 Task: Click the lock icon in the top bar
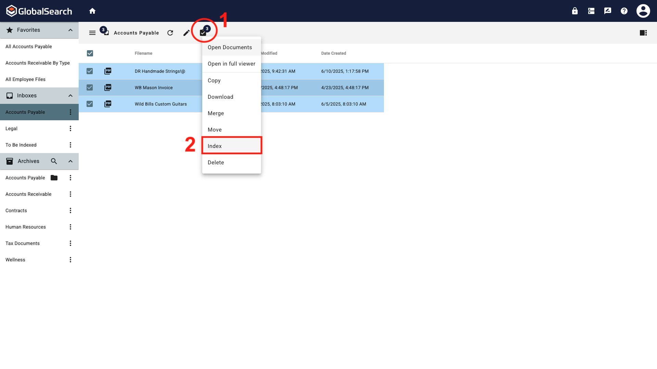(575, 11)
